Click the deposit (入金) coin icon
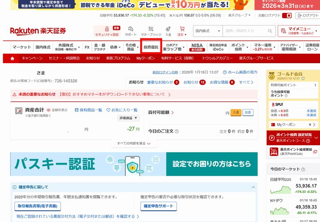This screenshot has width=320, height=222. 168,29
